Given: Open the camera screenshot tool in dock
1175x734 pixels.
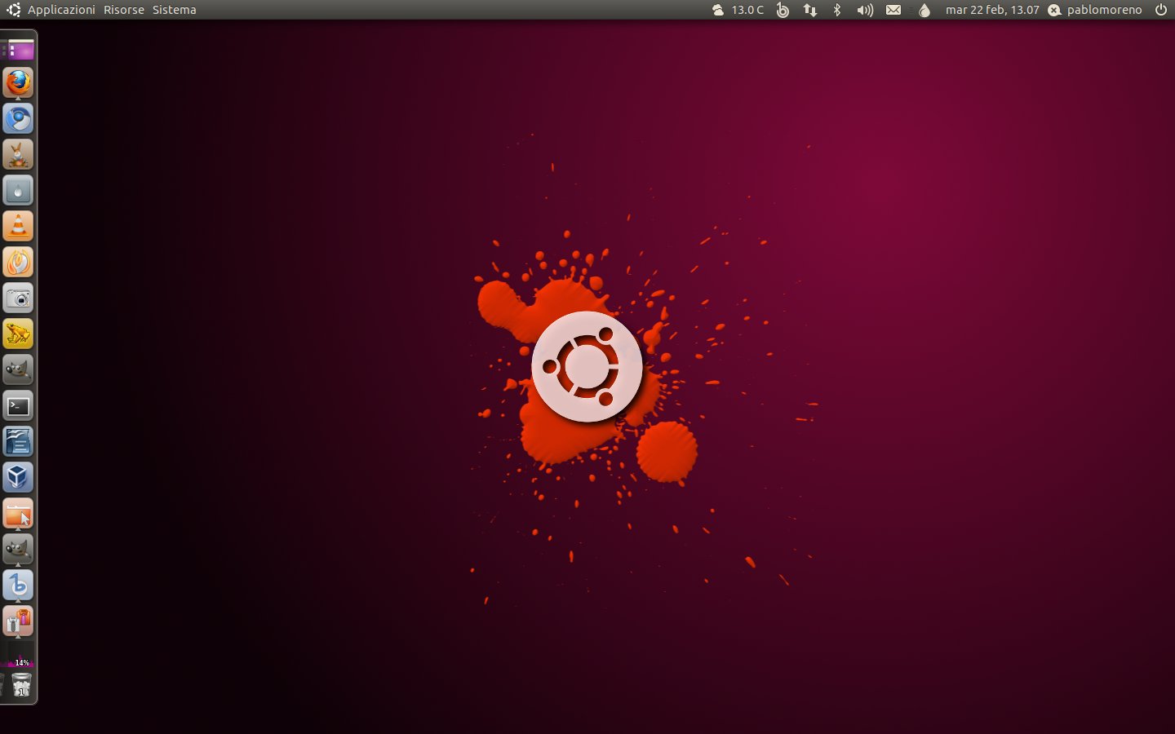Looking at the screenshot, I should pos(18,298).
